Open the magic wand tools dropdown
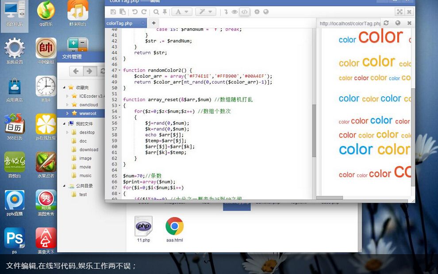This screenshot has width=438, height=274. click(205, 12)
